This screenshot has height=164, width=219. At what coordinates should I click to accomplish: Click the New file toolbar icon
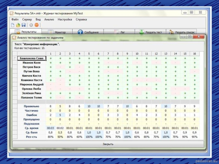pos(13,25)
